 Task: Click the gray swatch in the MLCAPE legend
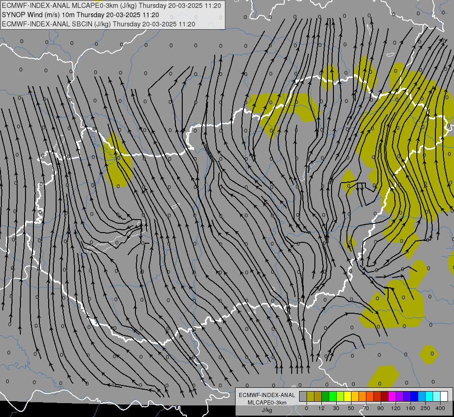[303, 396]
